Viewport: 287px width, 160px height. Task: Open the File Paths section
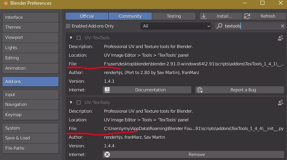[x=30, y=148]
